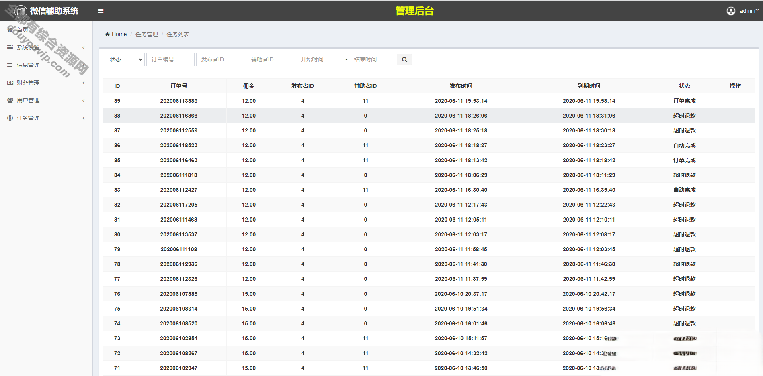Click the 操作 column header

(x=735, y=86)
